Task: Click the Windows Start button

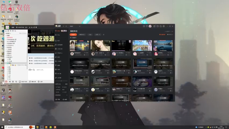Action: click(2, 127)
